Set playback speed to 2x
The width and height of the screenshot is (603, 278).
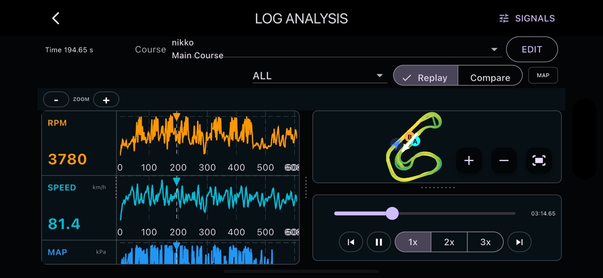[x=449, y=242]
